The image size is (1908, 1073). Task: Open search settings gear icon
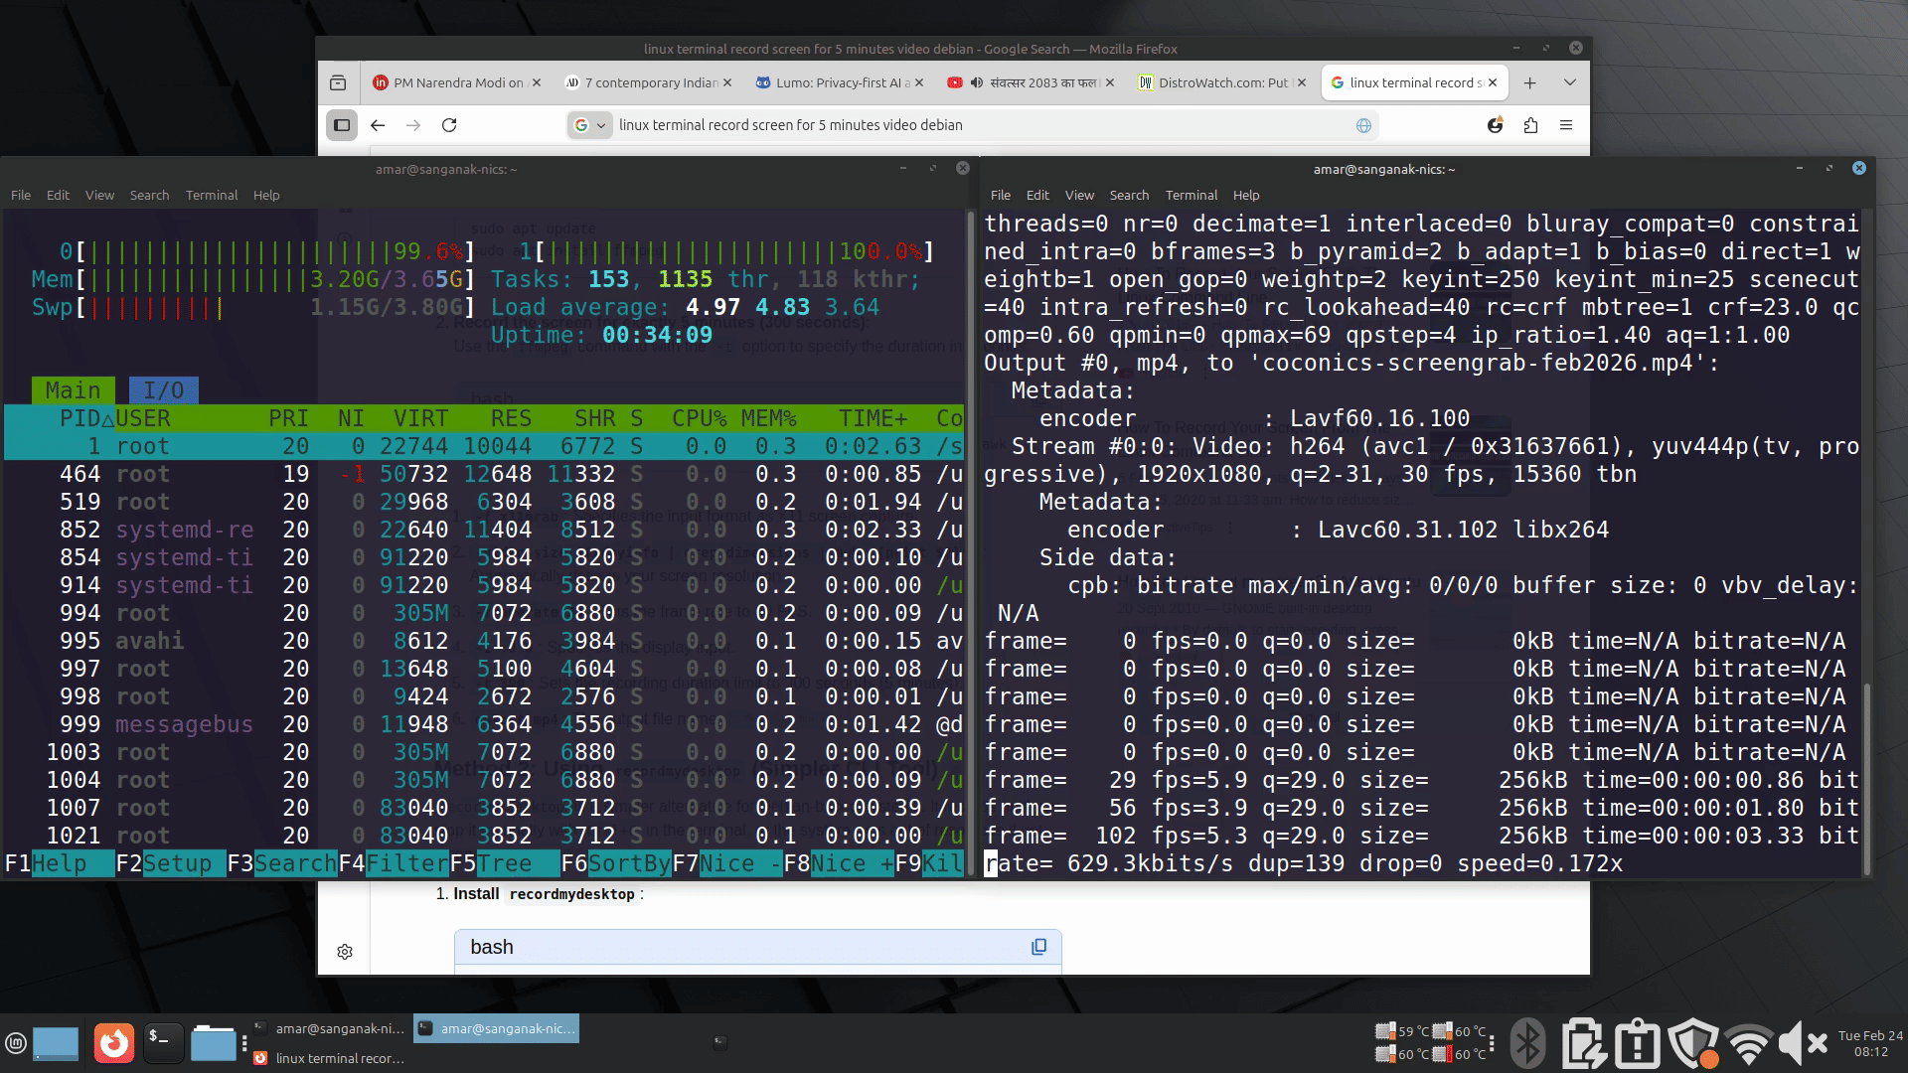pos(345,952)
